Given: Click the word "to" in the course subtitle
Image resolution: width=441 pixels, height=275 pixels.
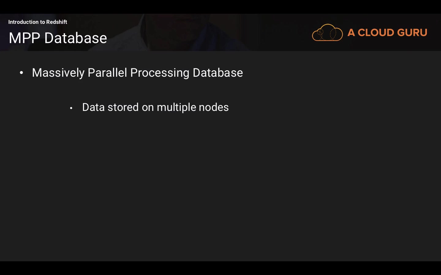Looking at the screenshot, I should [x=43, y=22].
